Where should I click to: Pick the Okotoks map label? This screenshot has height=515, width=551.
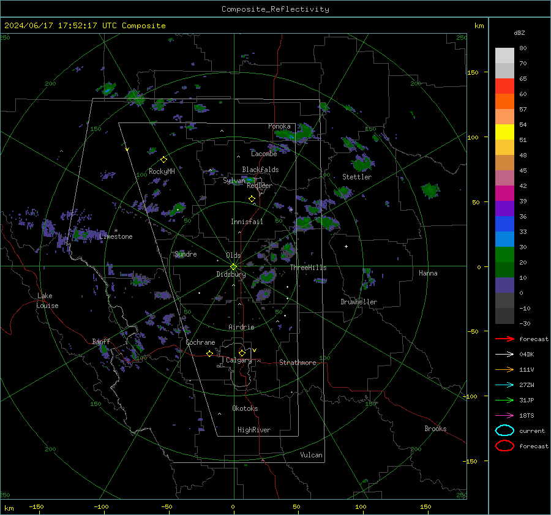click(x=245, y=408)
